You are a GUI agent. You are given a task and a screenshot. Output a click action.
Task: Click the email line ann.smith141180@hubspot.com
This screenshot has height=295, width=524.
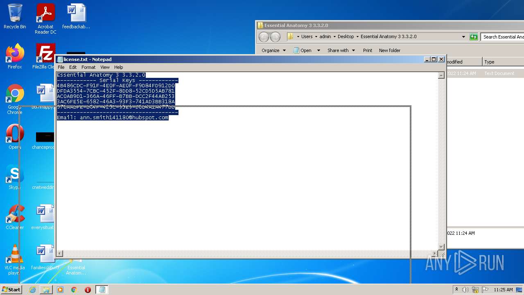(113, 118)
